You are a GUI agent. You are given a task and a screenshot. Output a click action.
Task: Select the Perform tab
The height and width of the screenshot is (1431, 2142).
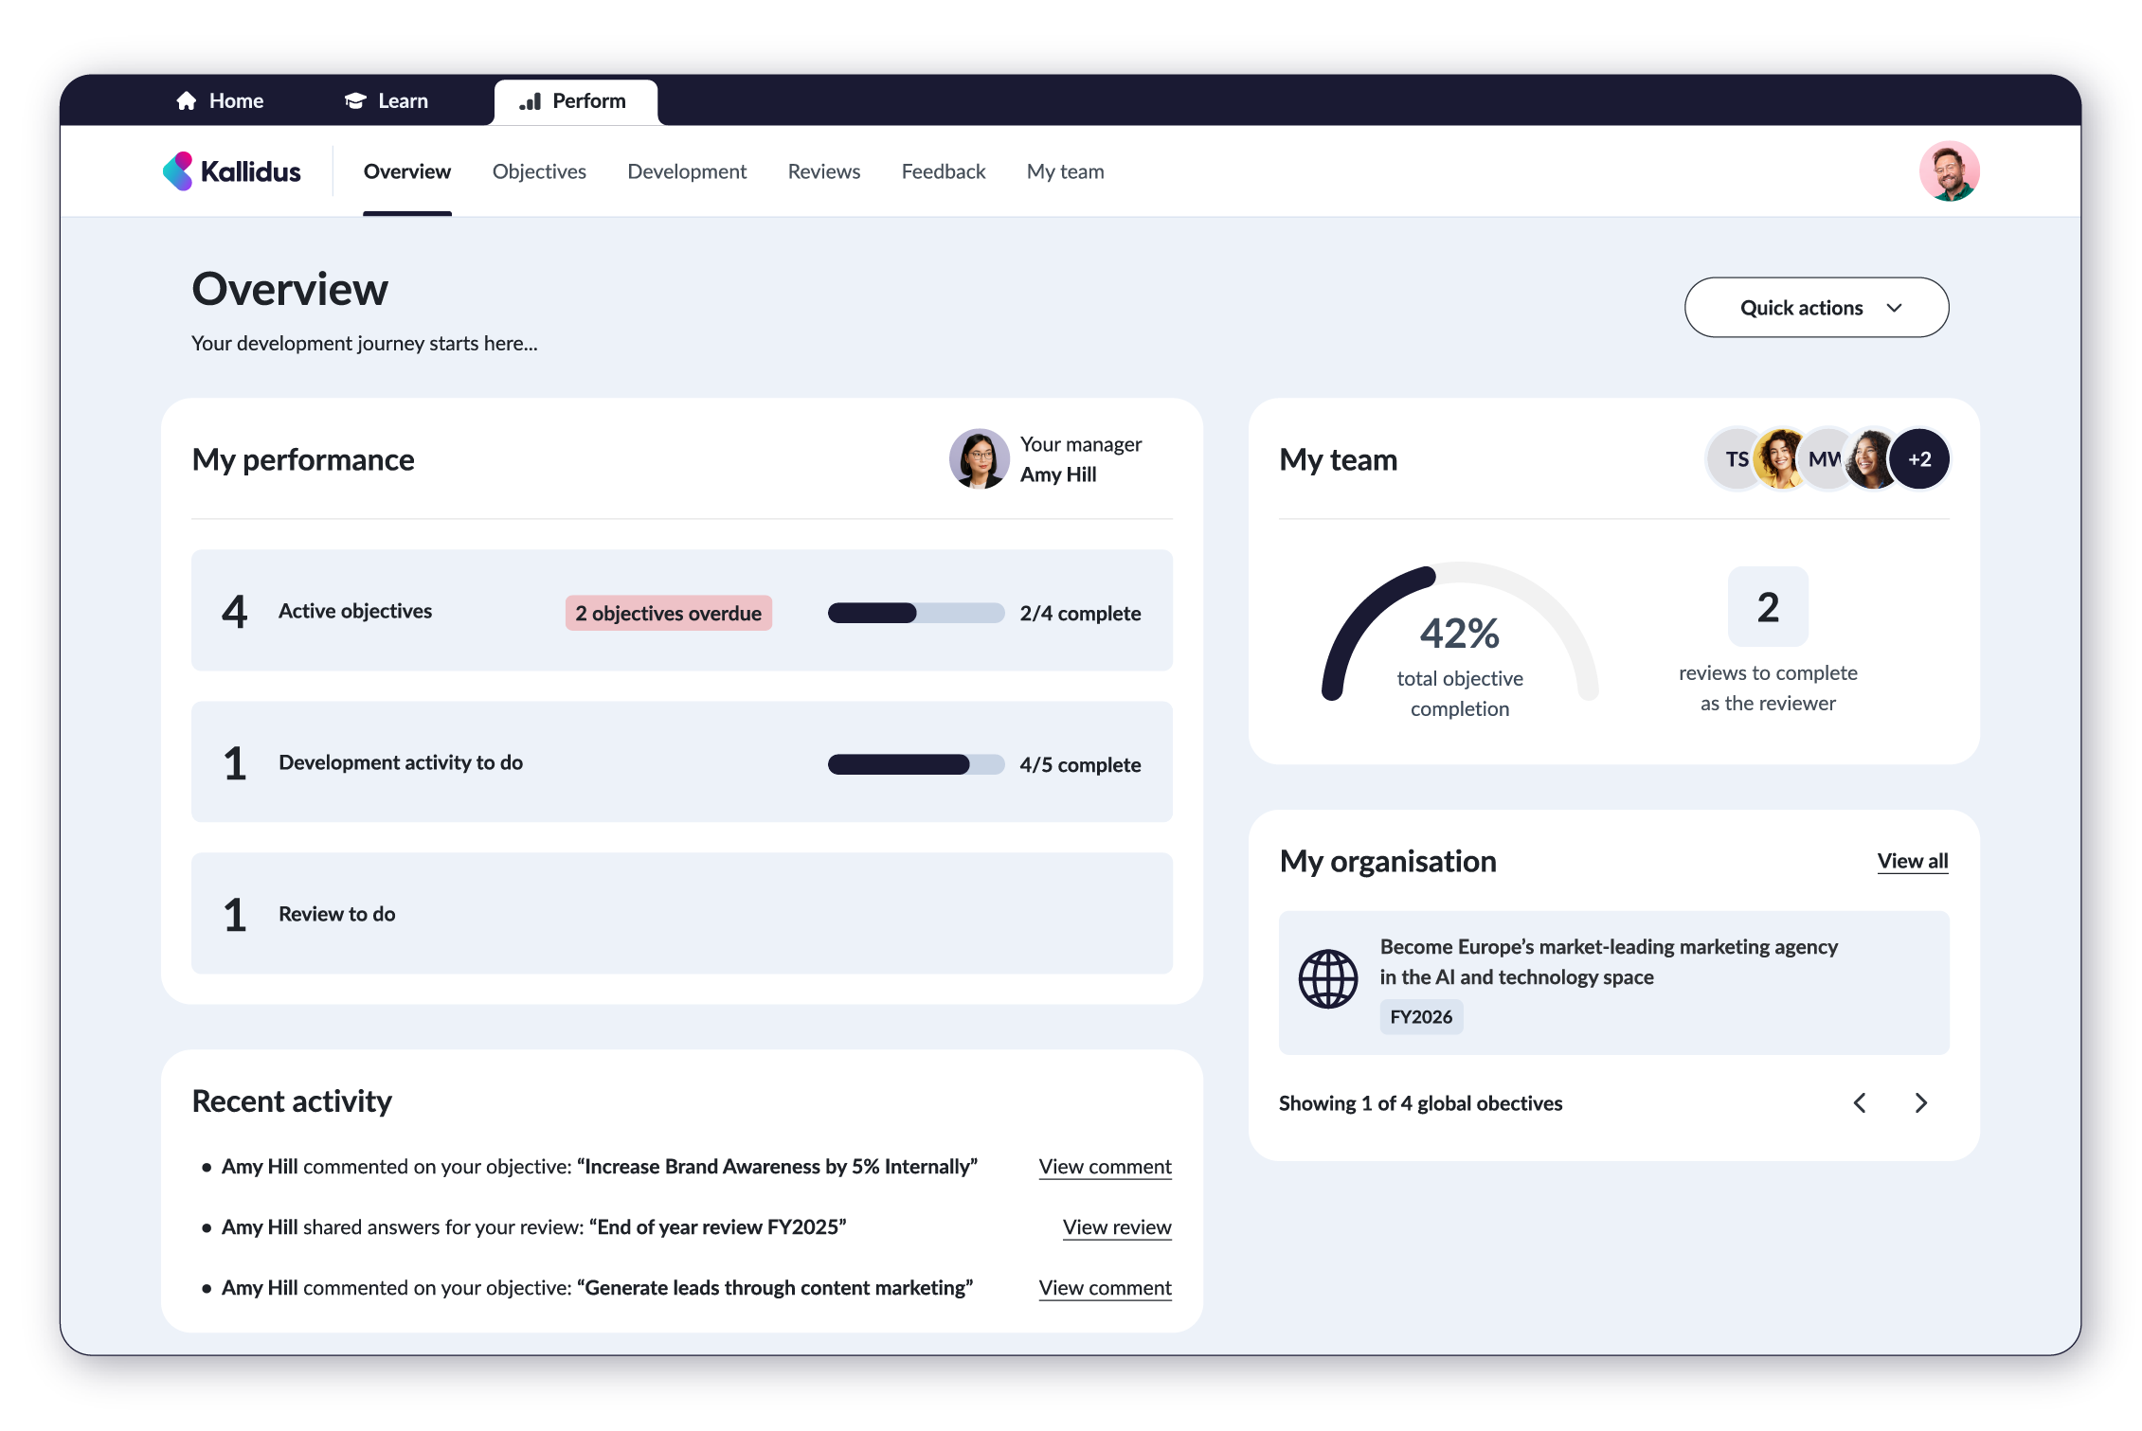[575, 101]
